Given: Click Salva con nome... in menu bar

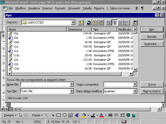Looking at the screenshot, I should (x=121, y=8).
